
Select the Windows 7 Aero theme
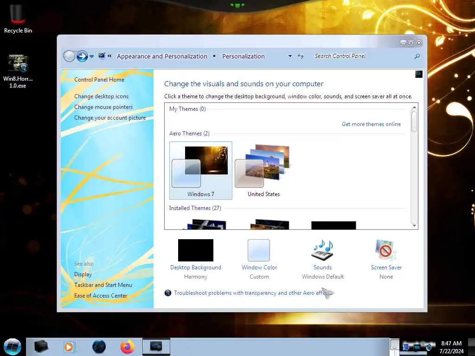tap(201, 171)
